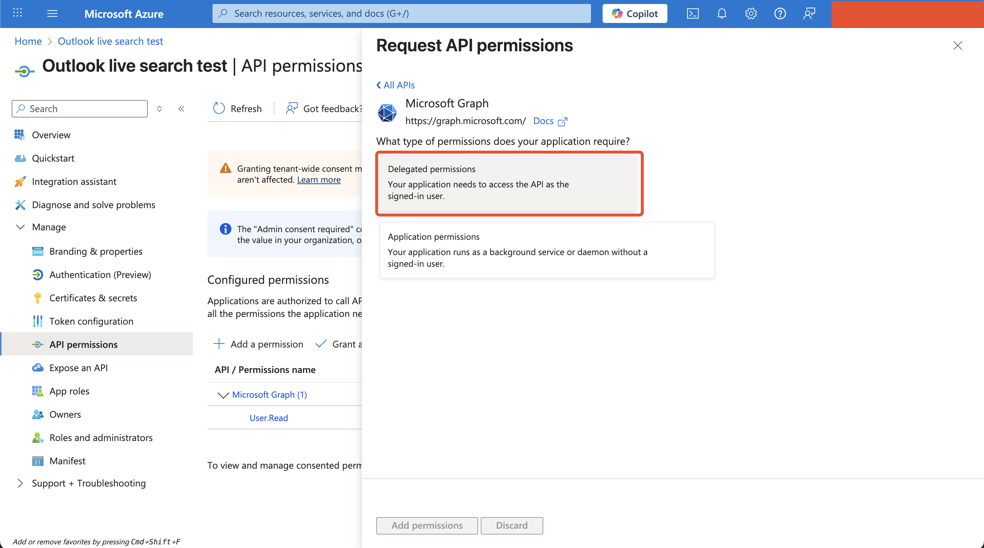Viewport: 984px width, 548px height.
Task: Open the Azure portal hamburger menu
Action: 52,14
